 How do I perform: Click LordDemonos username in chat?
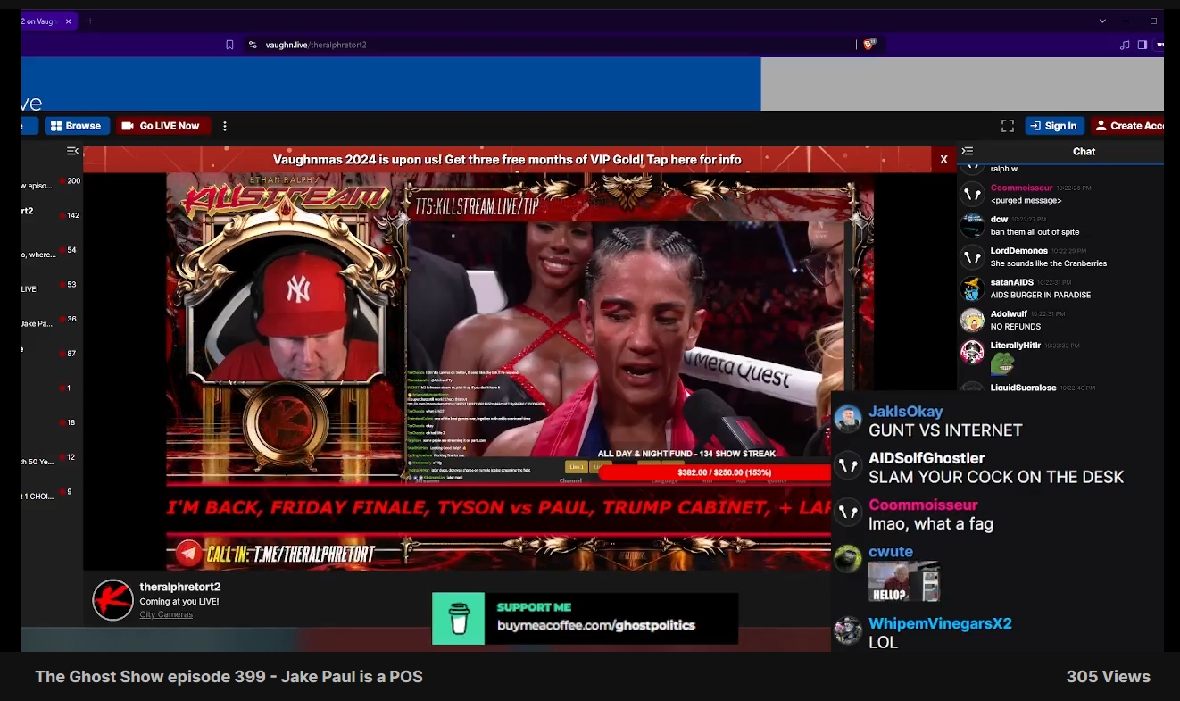1019,251
